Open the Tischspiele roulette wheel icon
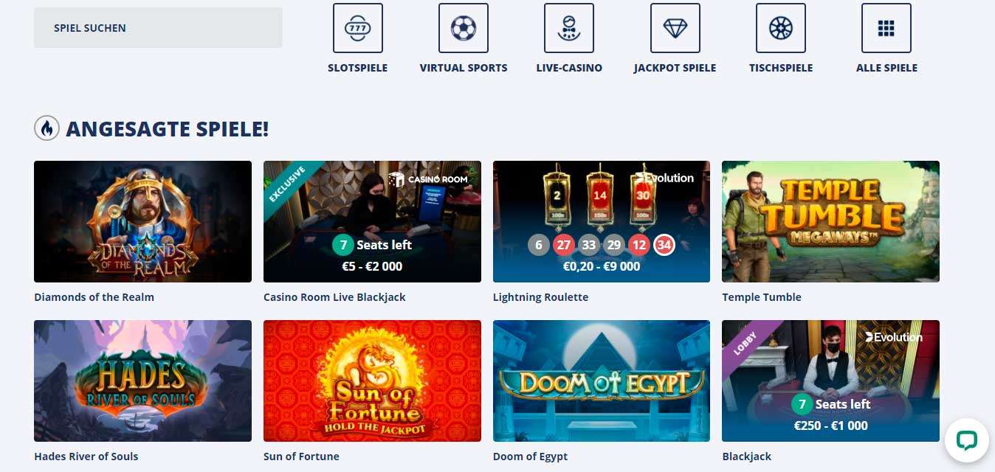The width and height of the screenshot is (995, 472). 781,28
